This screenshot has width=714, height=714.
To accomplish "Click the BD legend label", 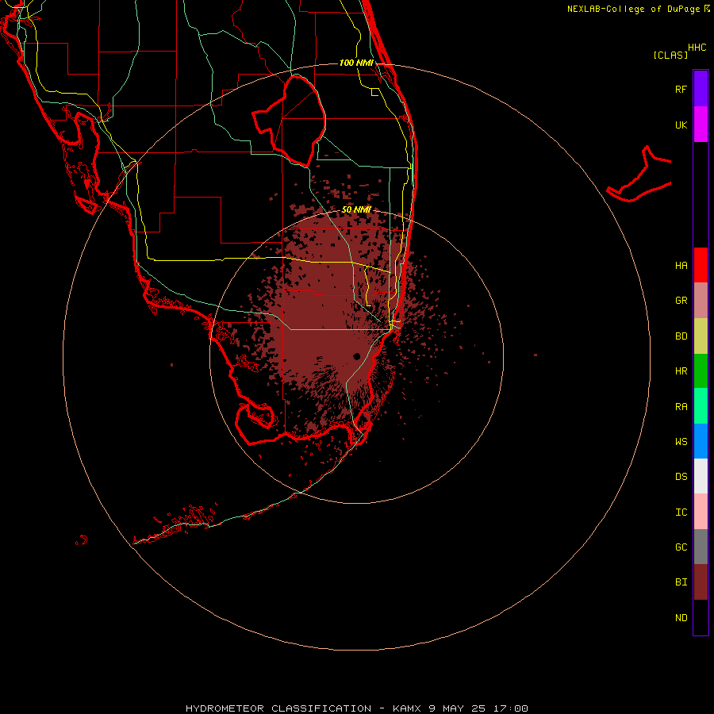I will click(681, 336).
